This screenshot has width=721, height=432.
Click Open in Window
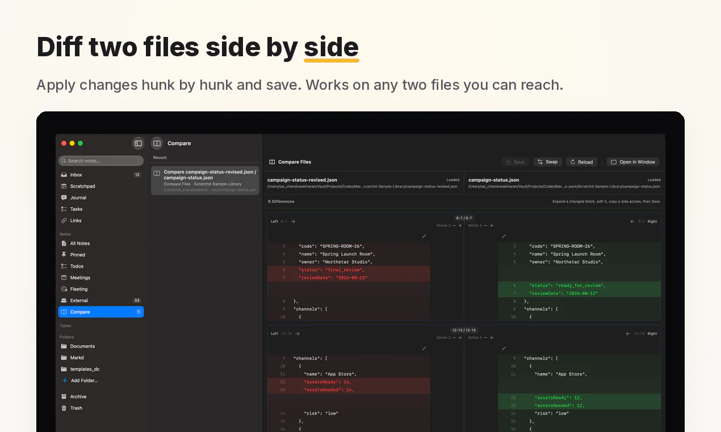point(633,162)
